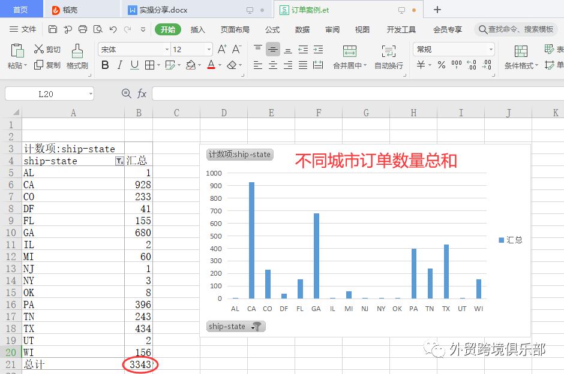This screenshot has width=564, height=374.
Task: Go to the 首页 home tab
Action: tap(20, 10)
